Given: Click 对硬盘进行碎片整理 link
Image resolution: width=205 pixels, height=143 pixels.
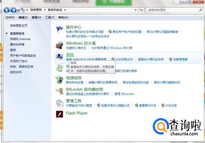Looking at the screenshot, I should 79,106.
